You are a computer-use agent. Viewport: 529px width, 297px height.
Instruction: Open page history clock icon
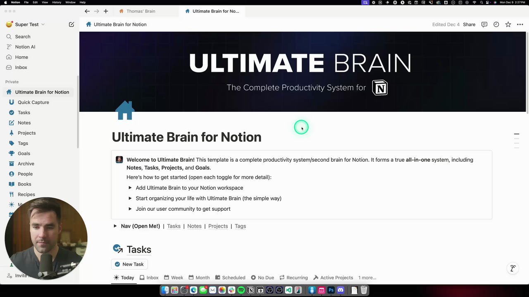coord(496,24)
